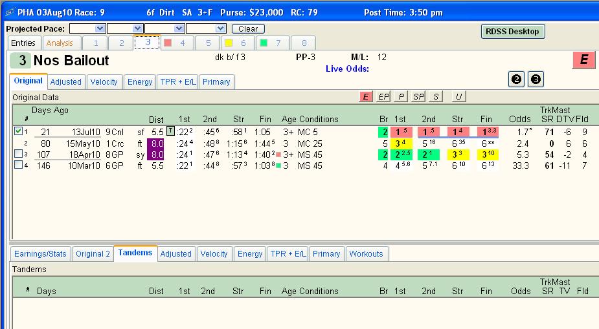Click the T marker in 13Jul10 row
599x329 pixels.
pyautogui.click(x=170, y=131)
